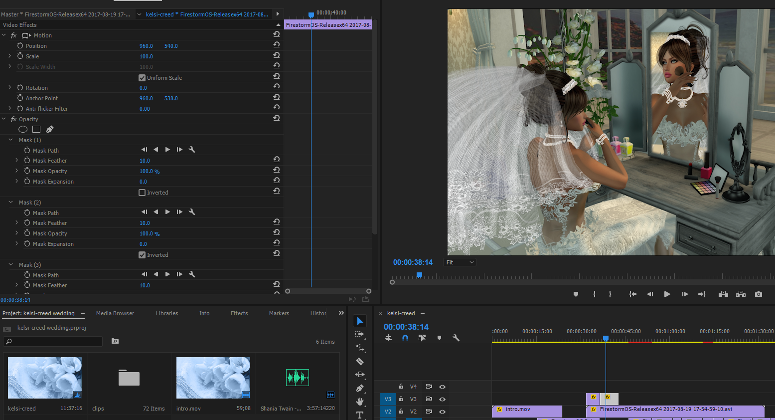Select the Selection tool arrow
Viewport: 775px width, 420px height.
(x=360, y=321)
